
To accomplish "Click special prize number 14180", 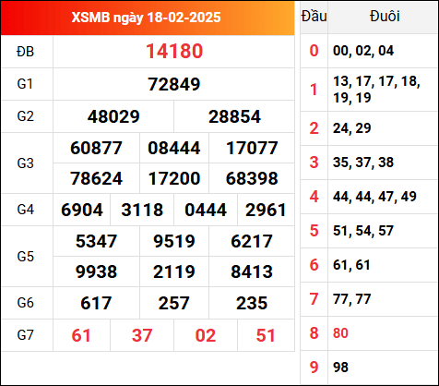I will (x=174, y=51).
